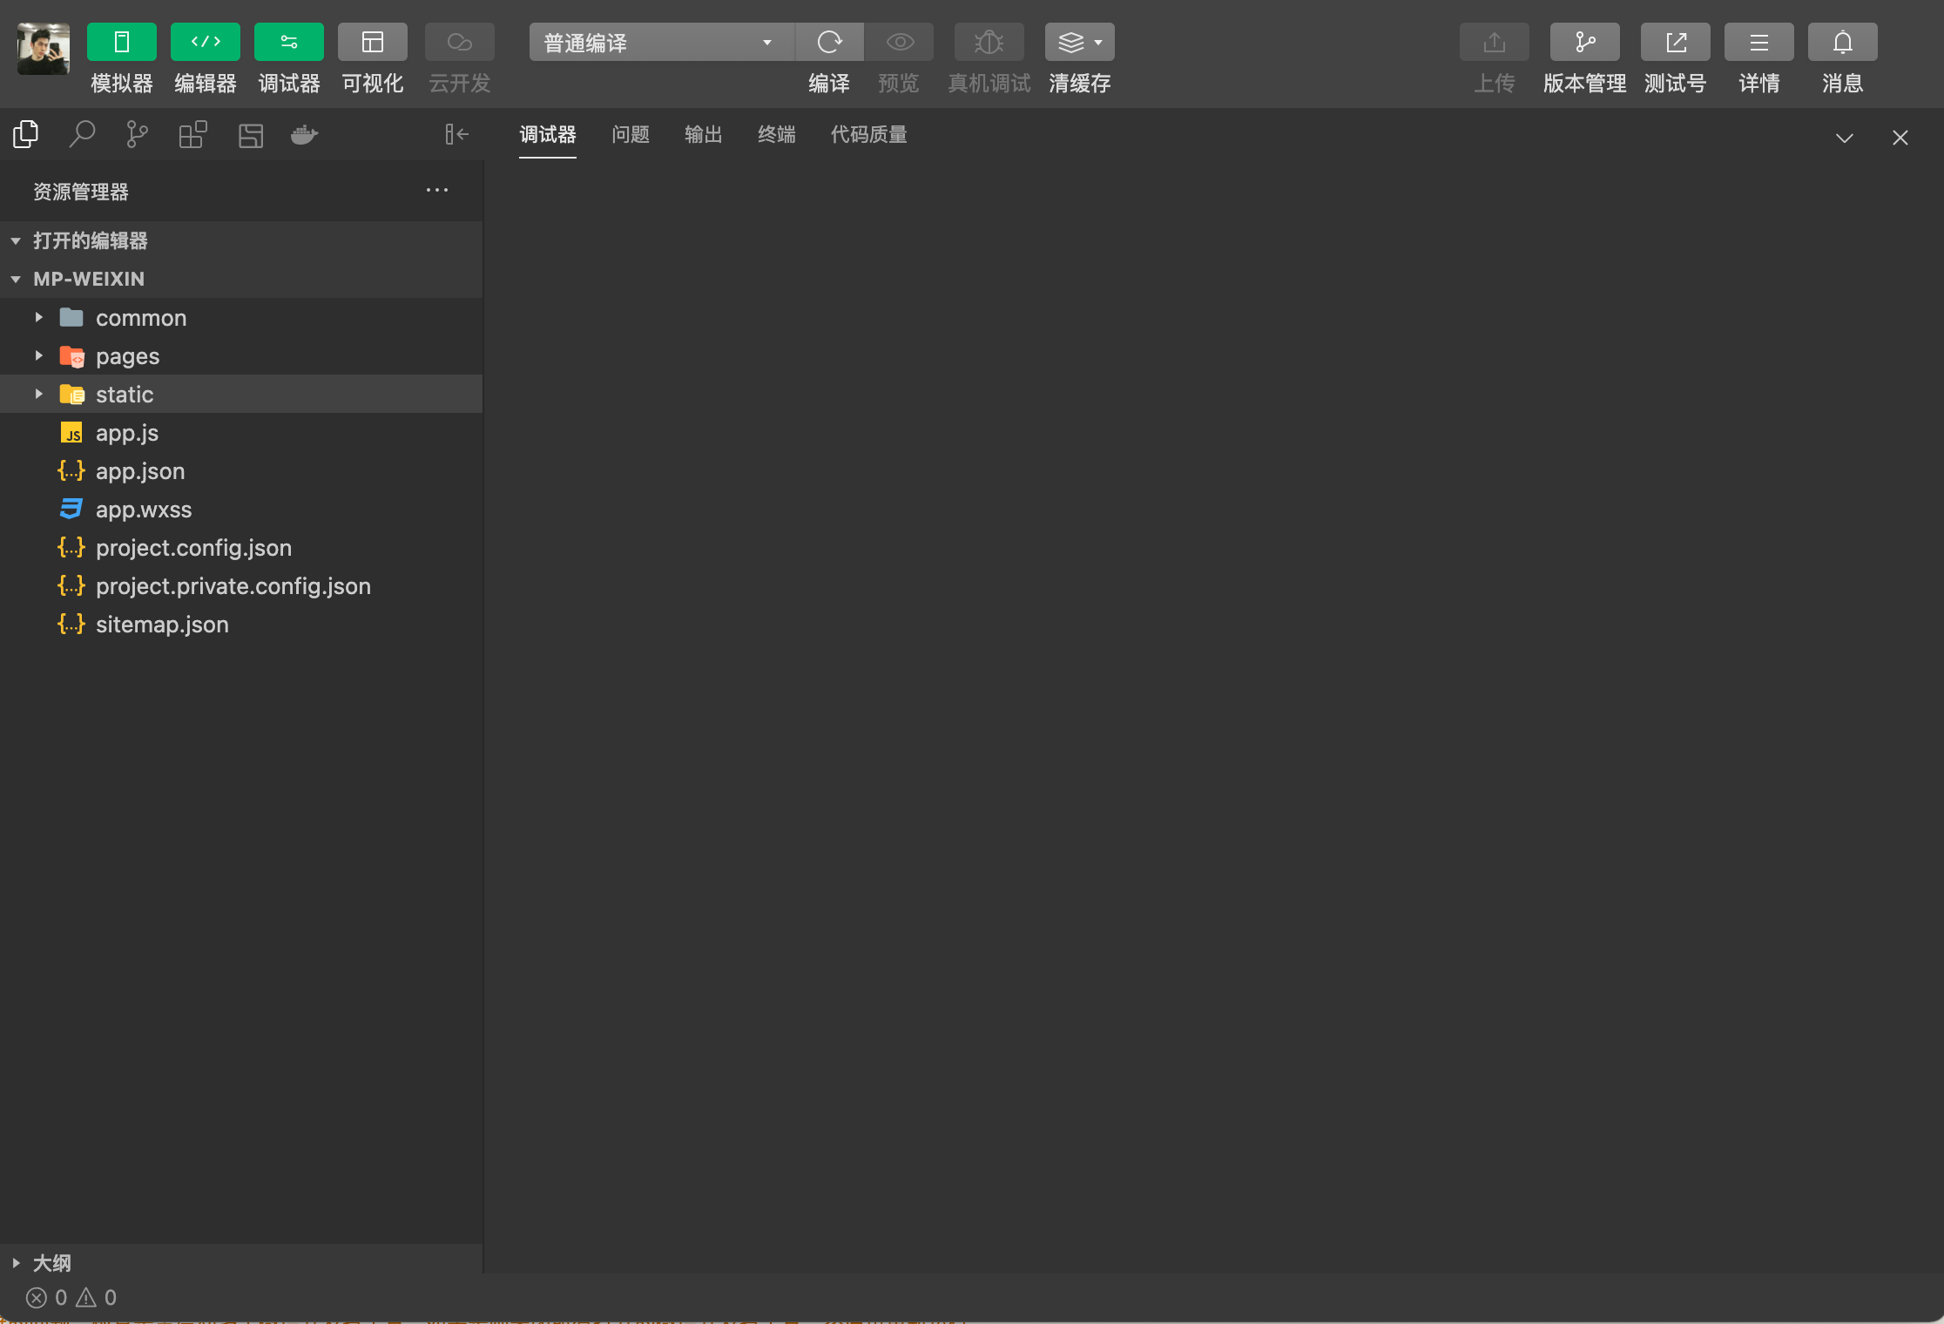This screenshot has width=1944, height=1324.
Task: Toggle the Editor panel button
Action: coord(206,42)
